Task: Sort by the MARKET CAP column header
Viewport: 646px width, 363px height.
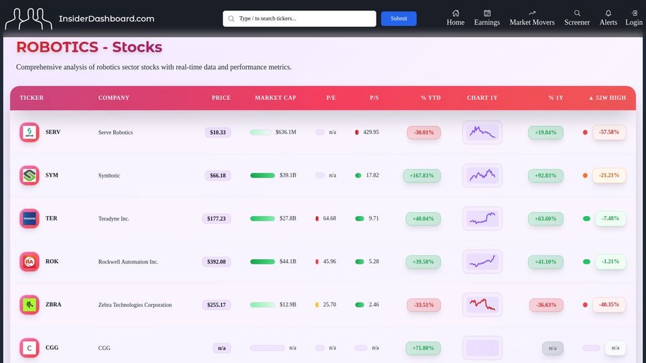Action: [x=275, y=98]
